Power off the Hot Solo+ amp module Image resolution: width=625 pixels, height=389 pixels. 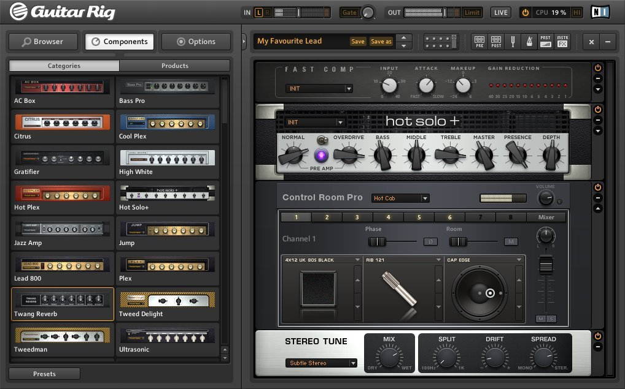[x=597, y=109]
